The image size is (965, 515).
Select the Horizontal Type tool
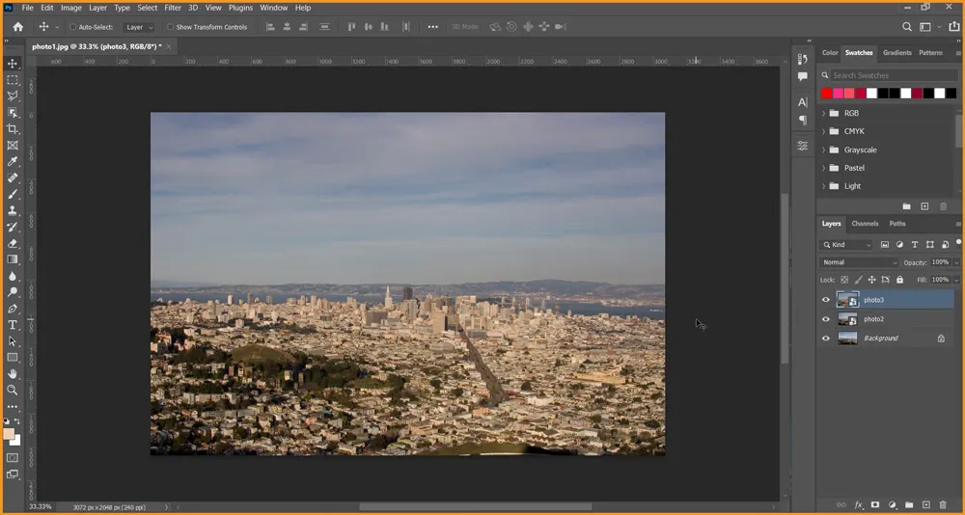(x=13, y=325)
